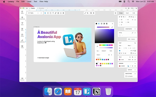Select the Design tab
Screen dimensions: 156x97
pyautogui.click(x=121, y=13)
